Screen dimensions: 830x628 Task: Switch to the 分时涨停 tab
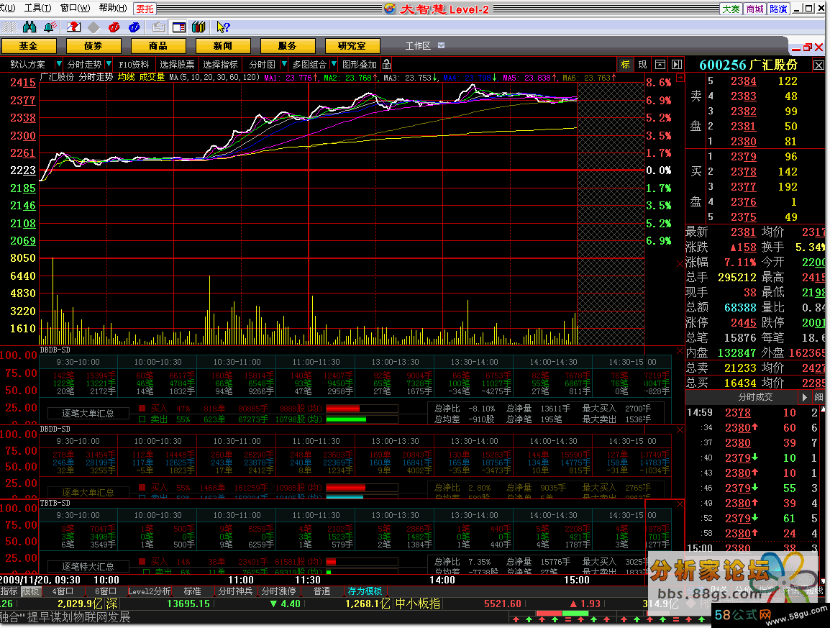point(278,591)
